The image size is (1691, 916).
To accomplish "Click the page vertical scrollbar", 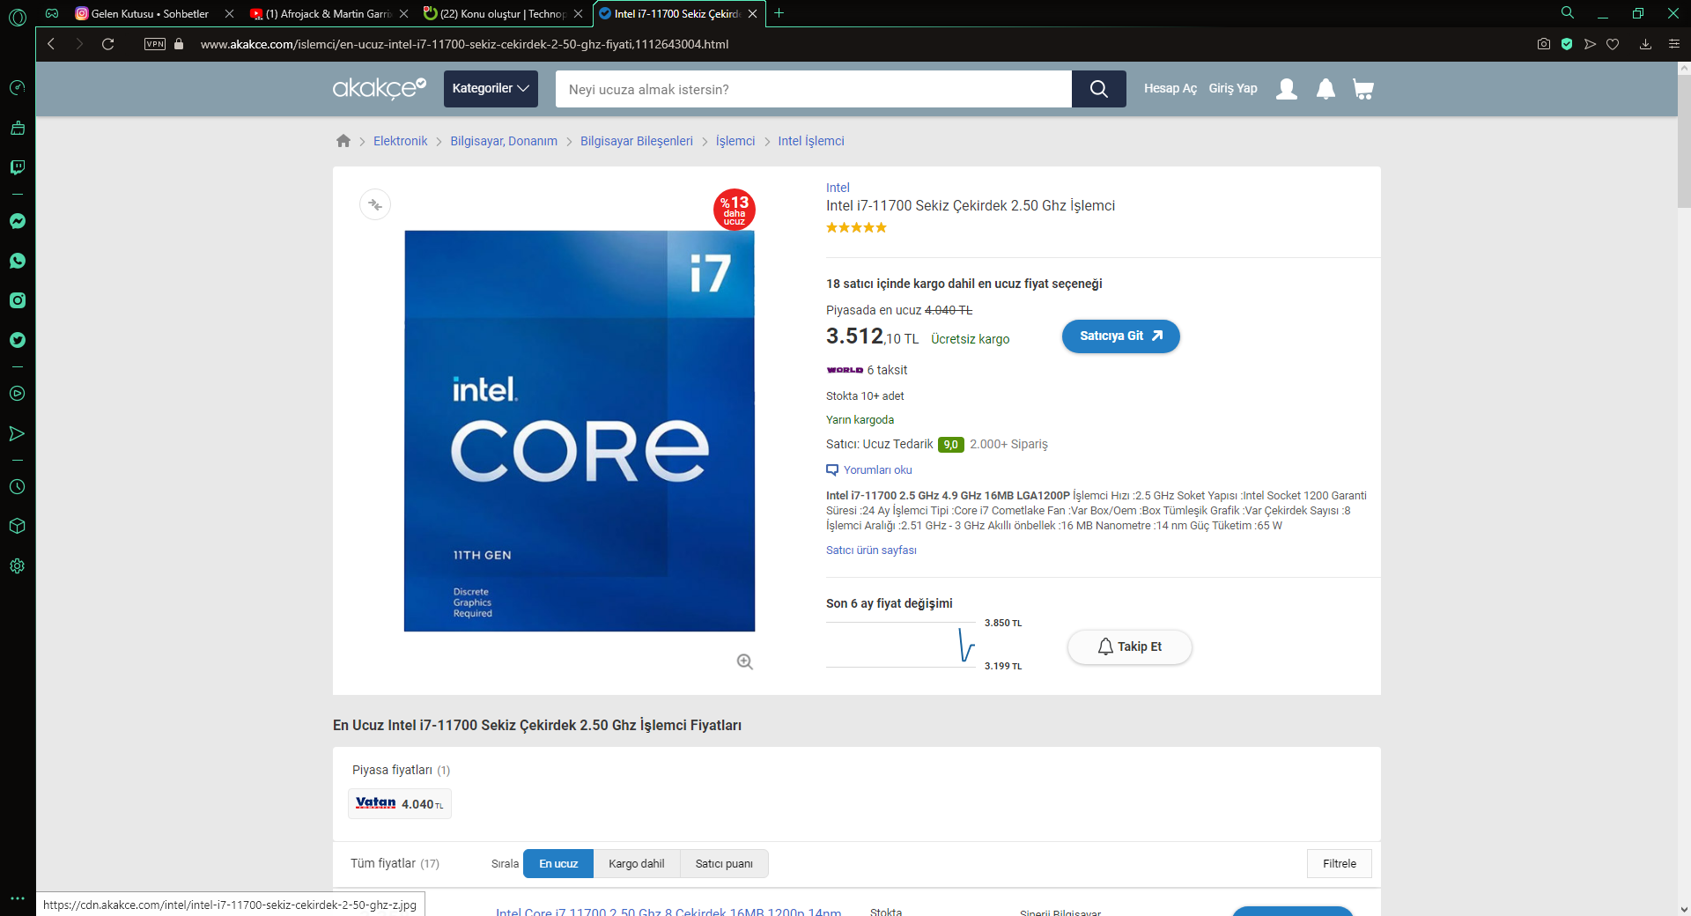I will tap(1684, 141).
